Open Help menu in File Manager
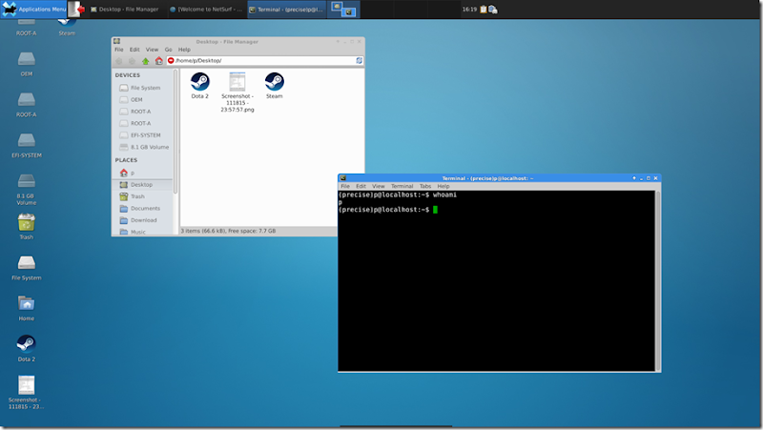The width and height of the screenshot is (763, 430). [x=184, y=50]
